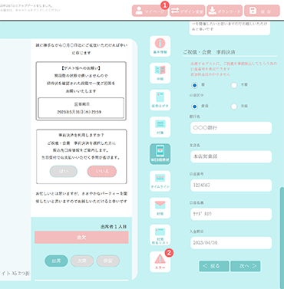284x289 pixels.
Task: Click the 支店名 field showing 本店営業部
Action: click(x=231, y=156)
